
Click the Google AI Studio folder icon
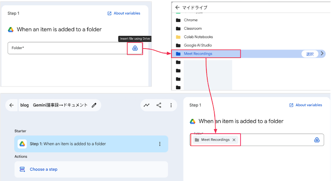pos(178,45)
